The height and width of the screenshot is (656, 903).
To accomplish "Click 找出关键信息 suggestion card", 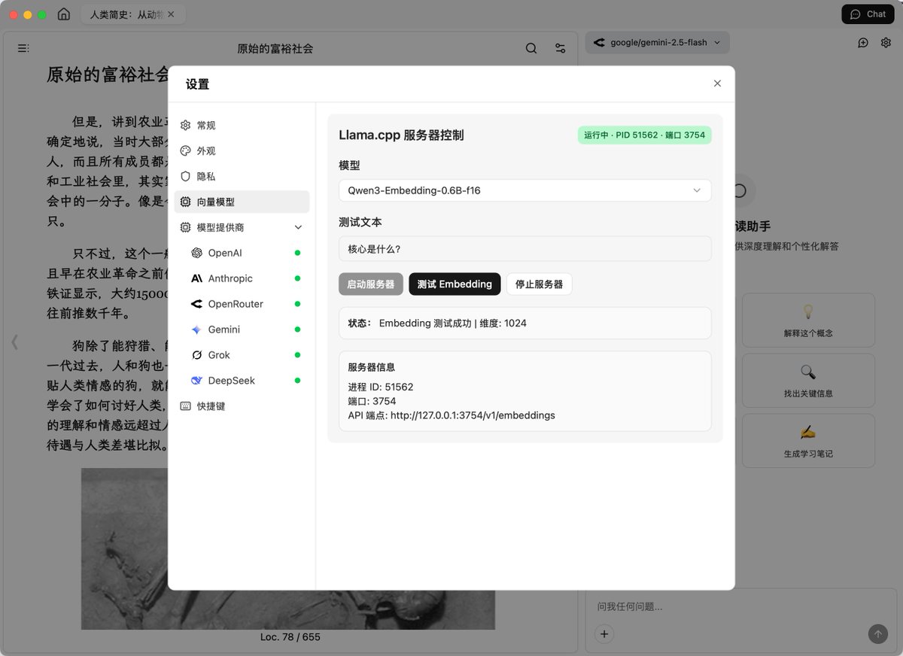I will (808, 381).
